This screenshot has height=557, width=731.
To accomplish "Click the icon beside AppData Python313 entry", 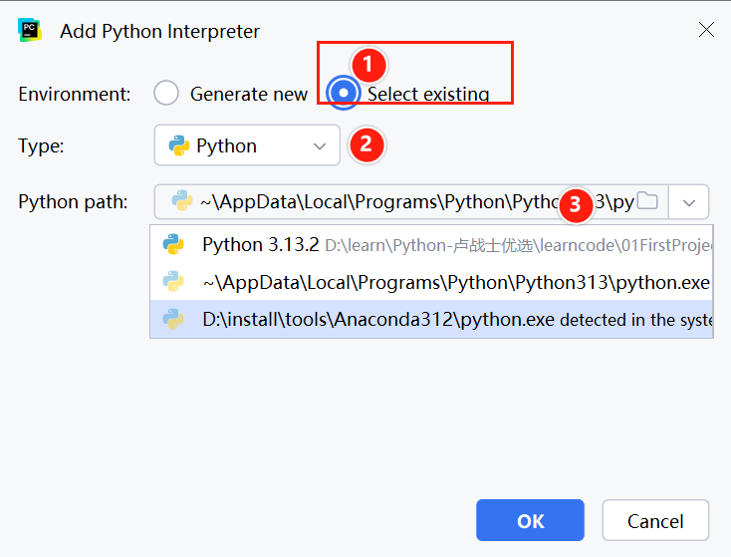I will coord(173,282).
